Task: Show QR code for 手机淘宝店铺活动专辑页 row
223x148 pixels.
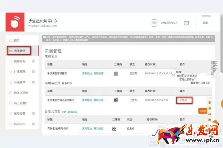Action: click(x=116, y=100)
